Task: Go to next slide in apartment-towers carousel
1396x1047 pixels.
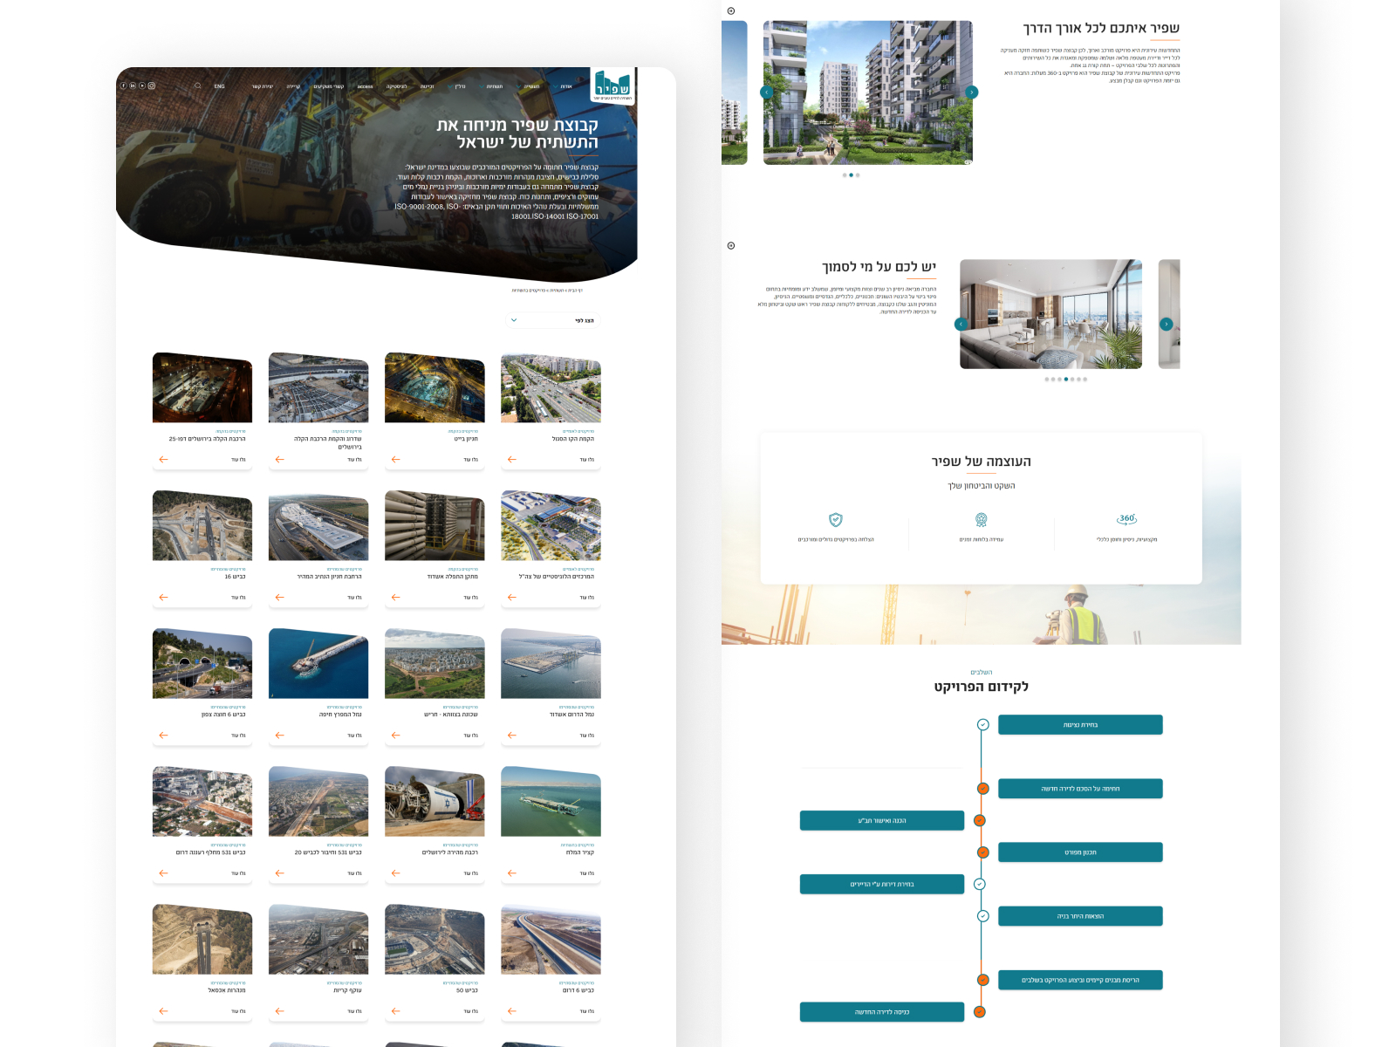Action: point(972,92)
